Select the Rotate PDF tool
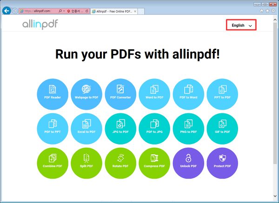Image resolution: width=279 pixels, height=203 pixels. tap(120, 163)
